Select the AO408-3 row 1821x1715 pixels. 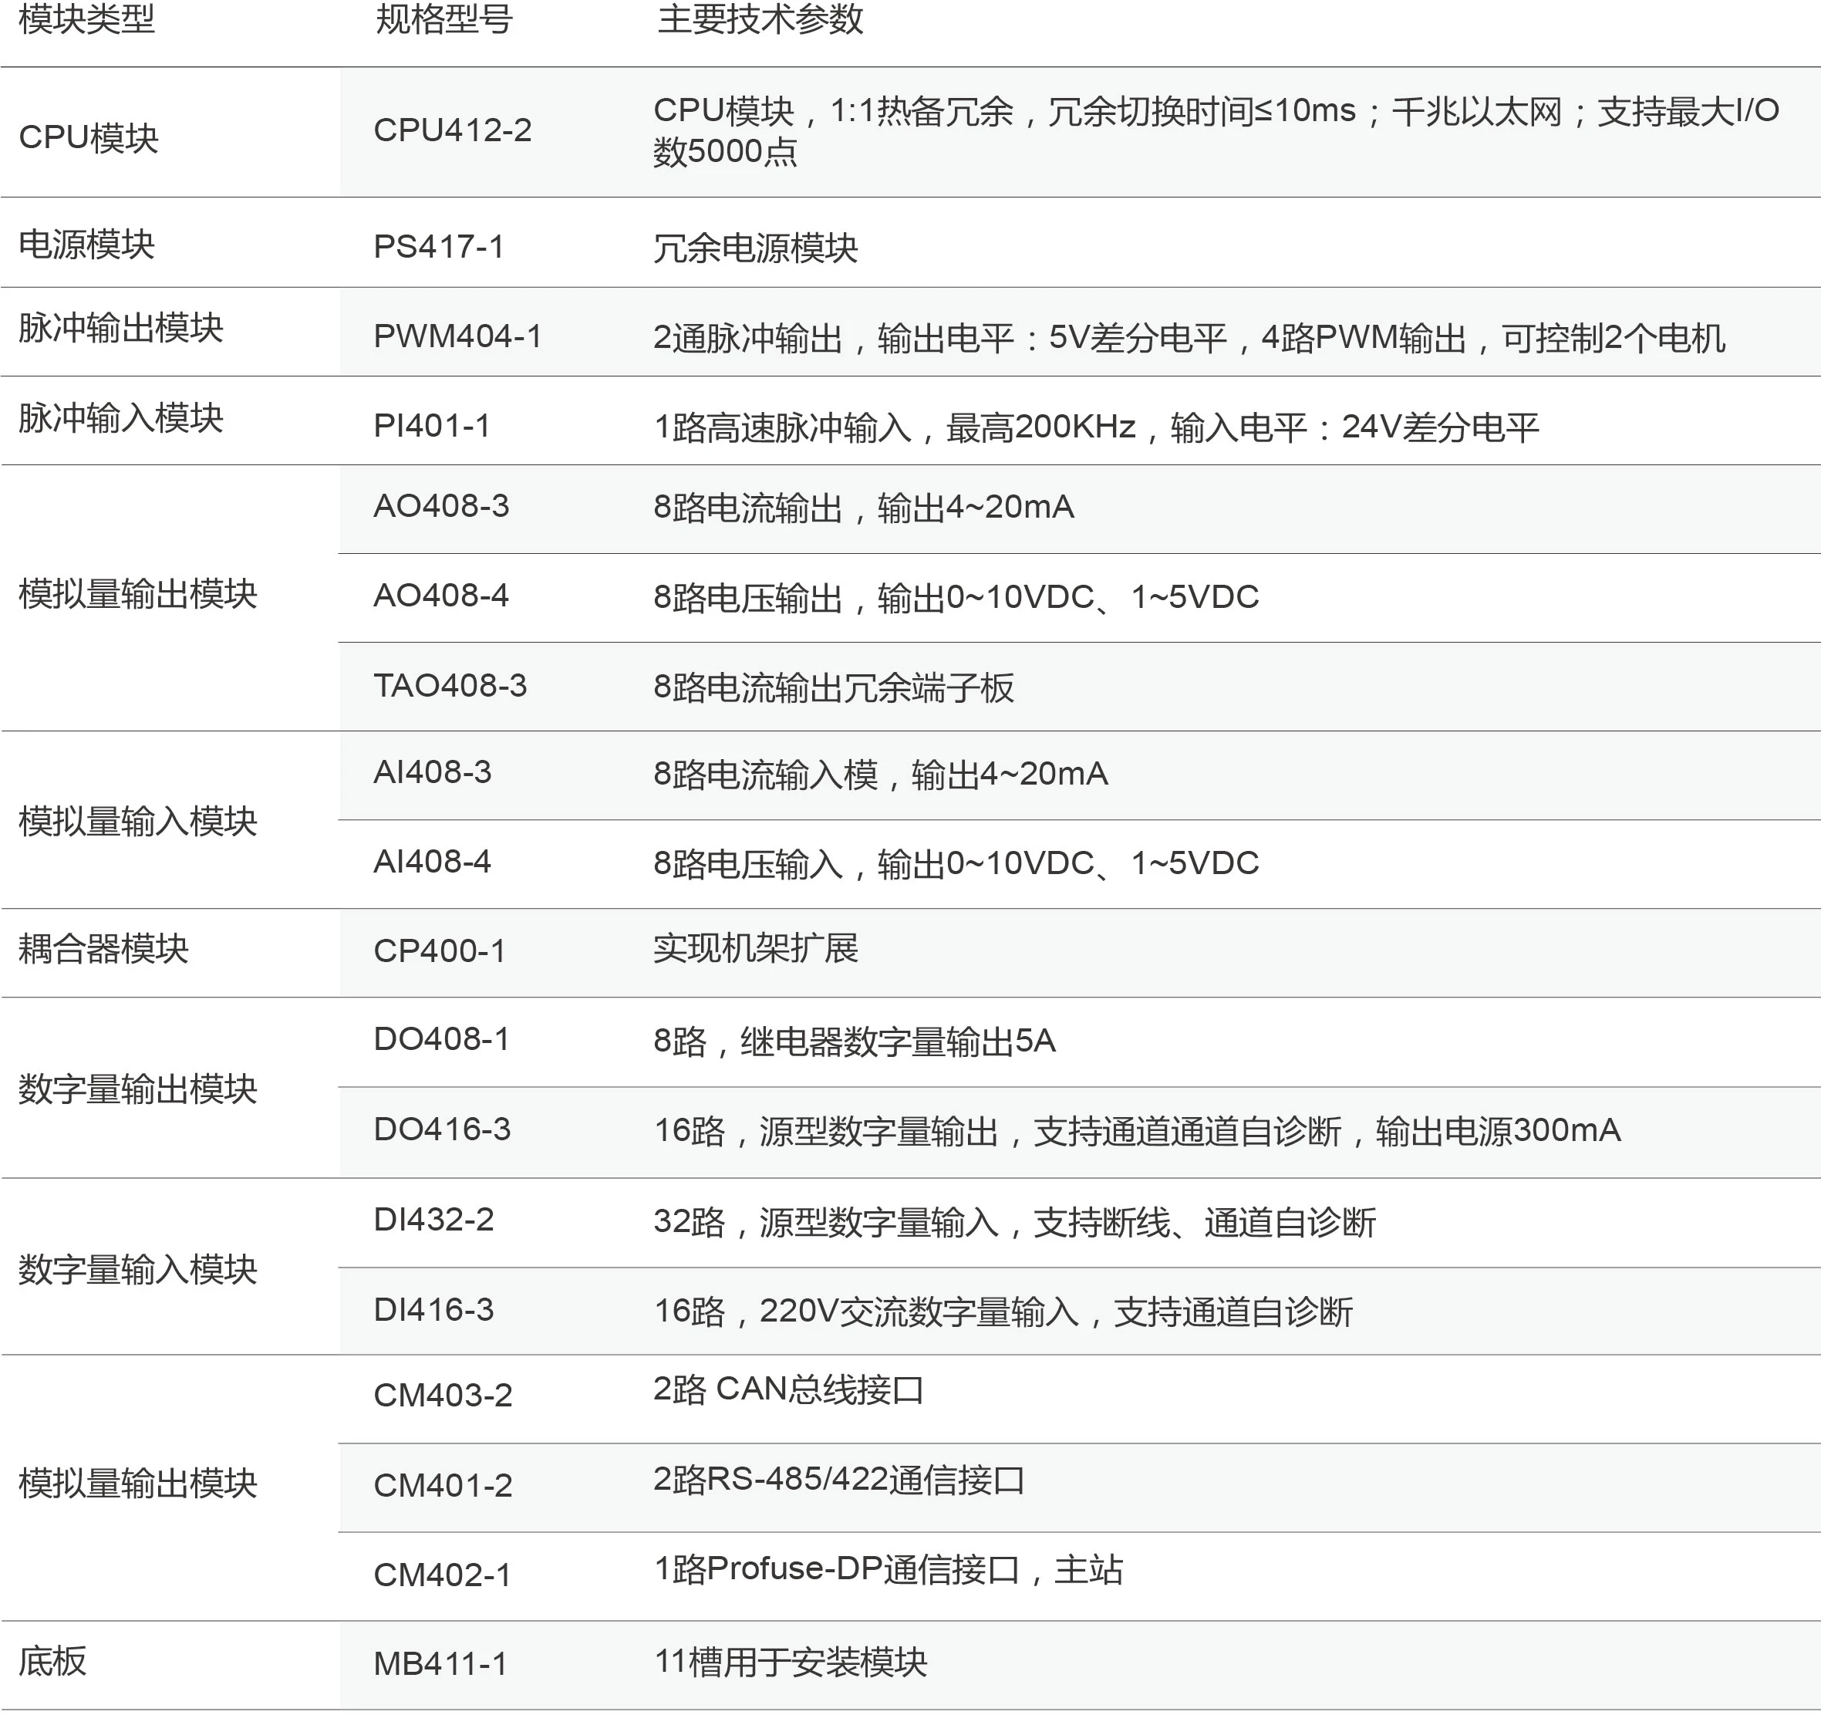click(x=441, y=507)
